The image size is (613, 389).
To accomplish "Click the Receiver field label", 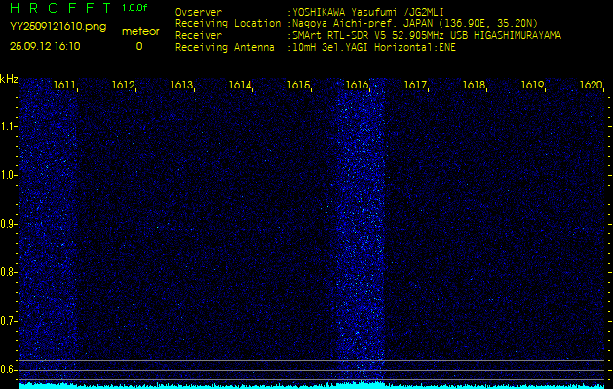I will coord(199,36).
